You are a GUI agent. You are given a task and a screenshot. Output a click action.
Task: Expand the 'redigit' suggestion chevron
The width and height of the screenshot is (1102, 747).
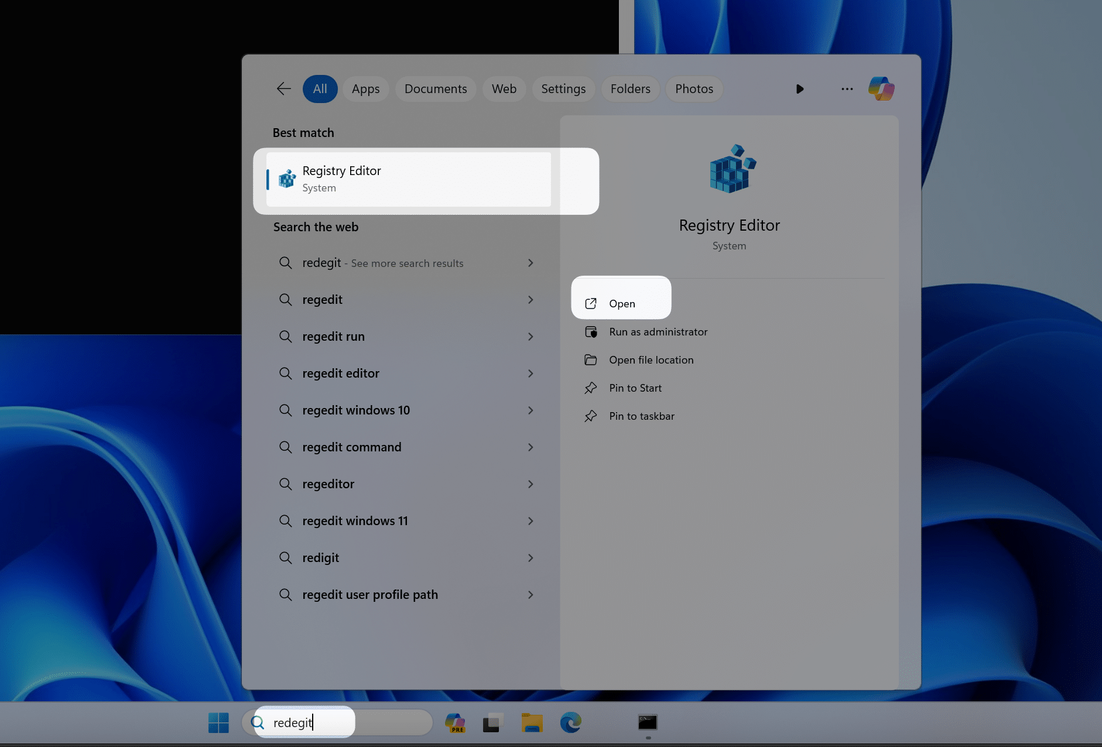click(531, 558)
